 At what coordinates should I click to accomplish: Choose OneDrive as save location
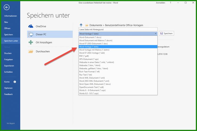[50, 26]
